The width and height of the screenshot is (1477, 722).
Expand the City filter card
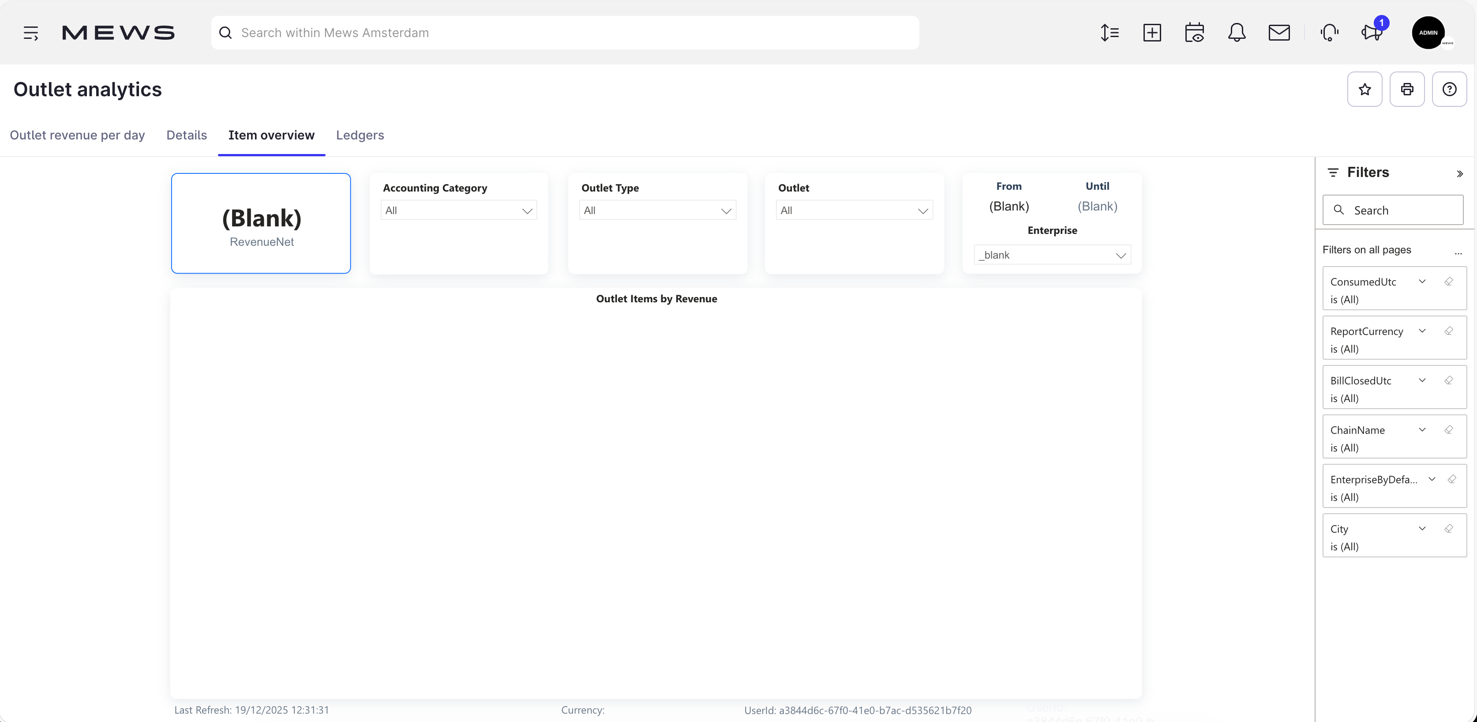click(1422, 528)
